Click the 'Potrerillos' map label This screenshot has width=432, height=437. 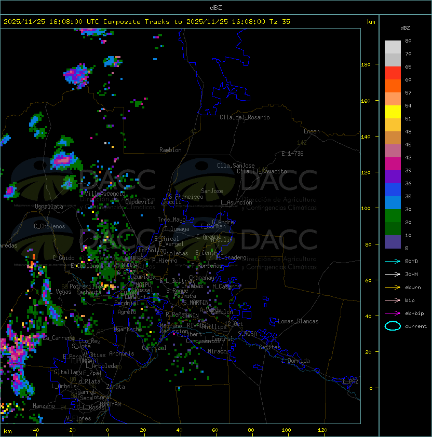[87, 286]
